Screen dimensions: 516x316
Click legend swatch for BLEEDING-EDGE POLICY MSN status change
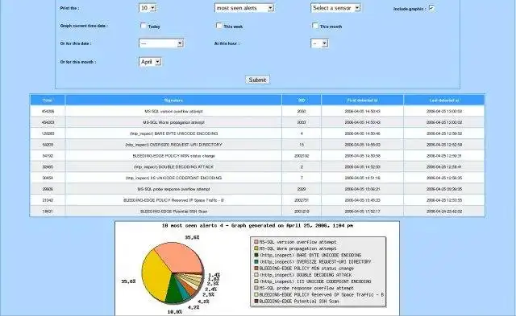pyautogui.click(x=256, y=268)
